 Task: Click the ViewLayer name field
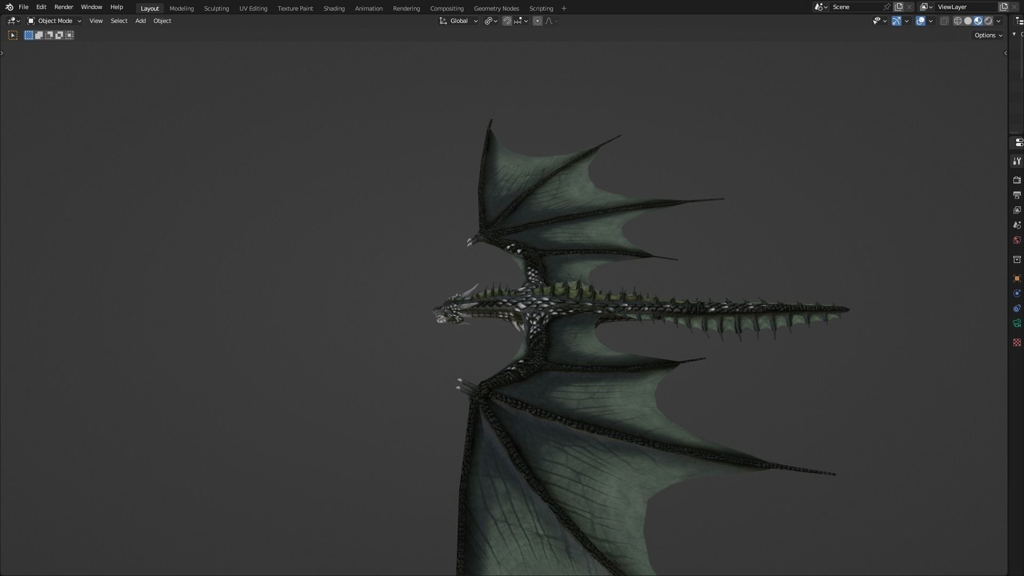tap(966, 7)
